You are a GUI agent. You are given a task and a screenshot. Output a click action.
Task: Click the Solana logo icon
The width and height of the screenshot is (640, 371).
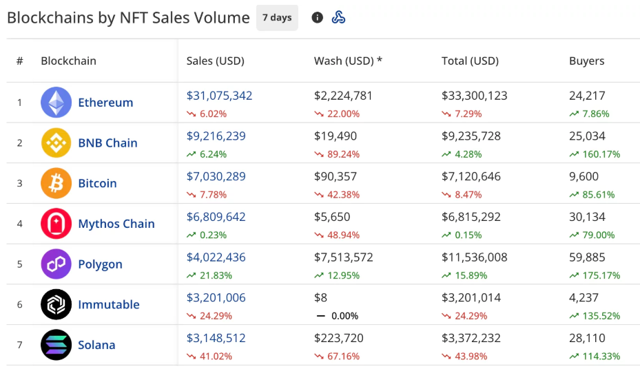tap(56, 345)
